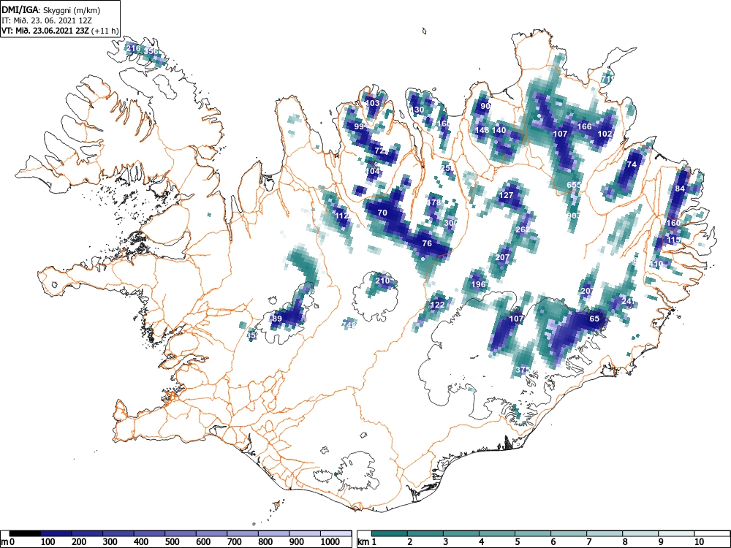Click the DMI/IGA Skyggni (m/km) title text

pos(51,10)
